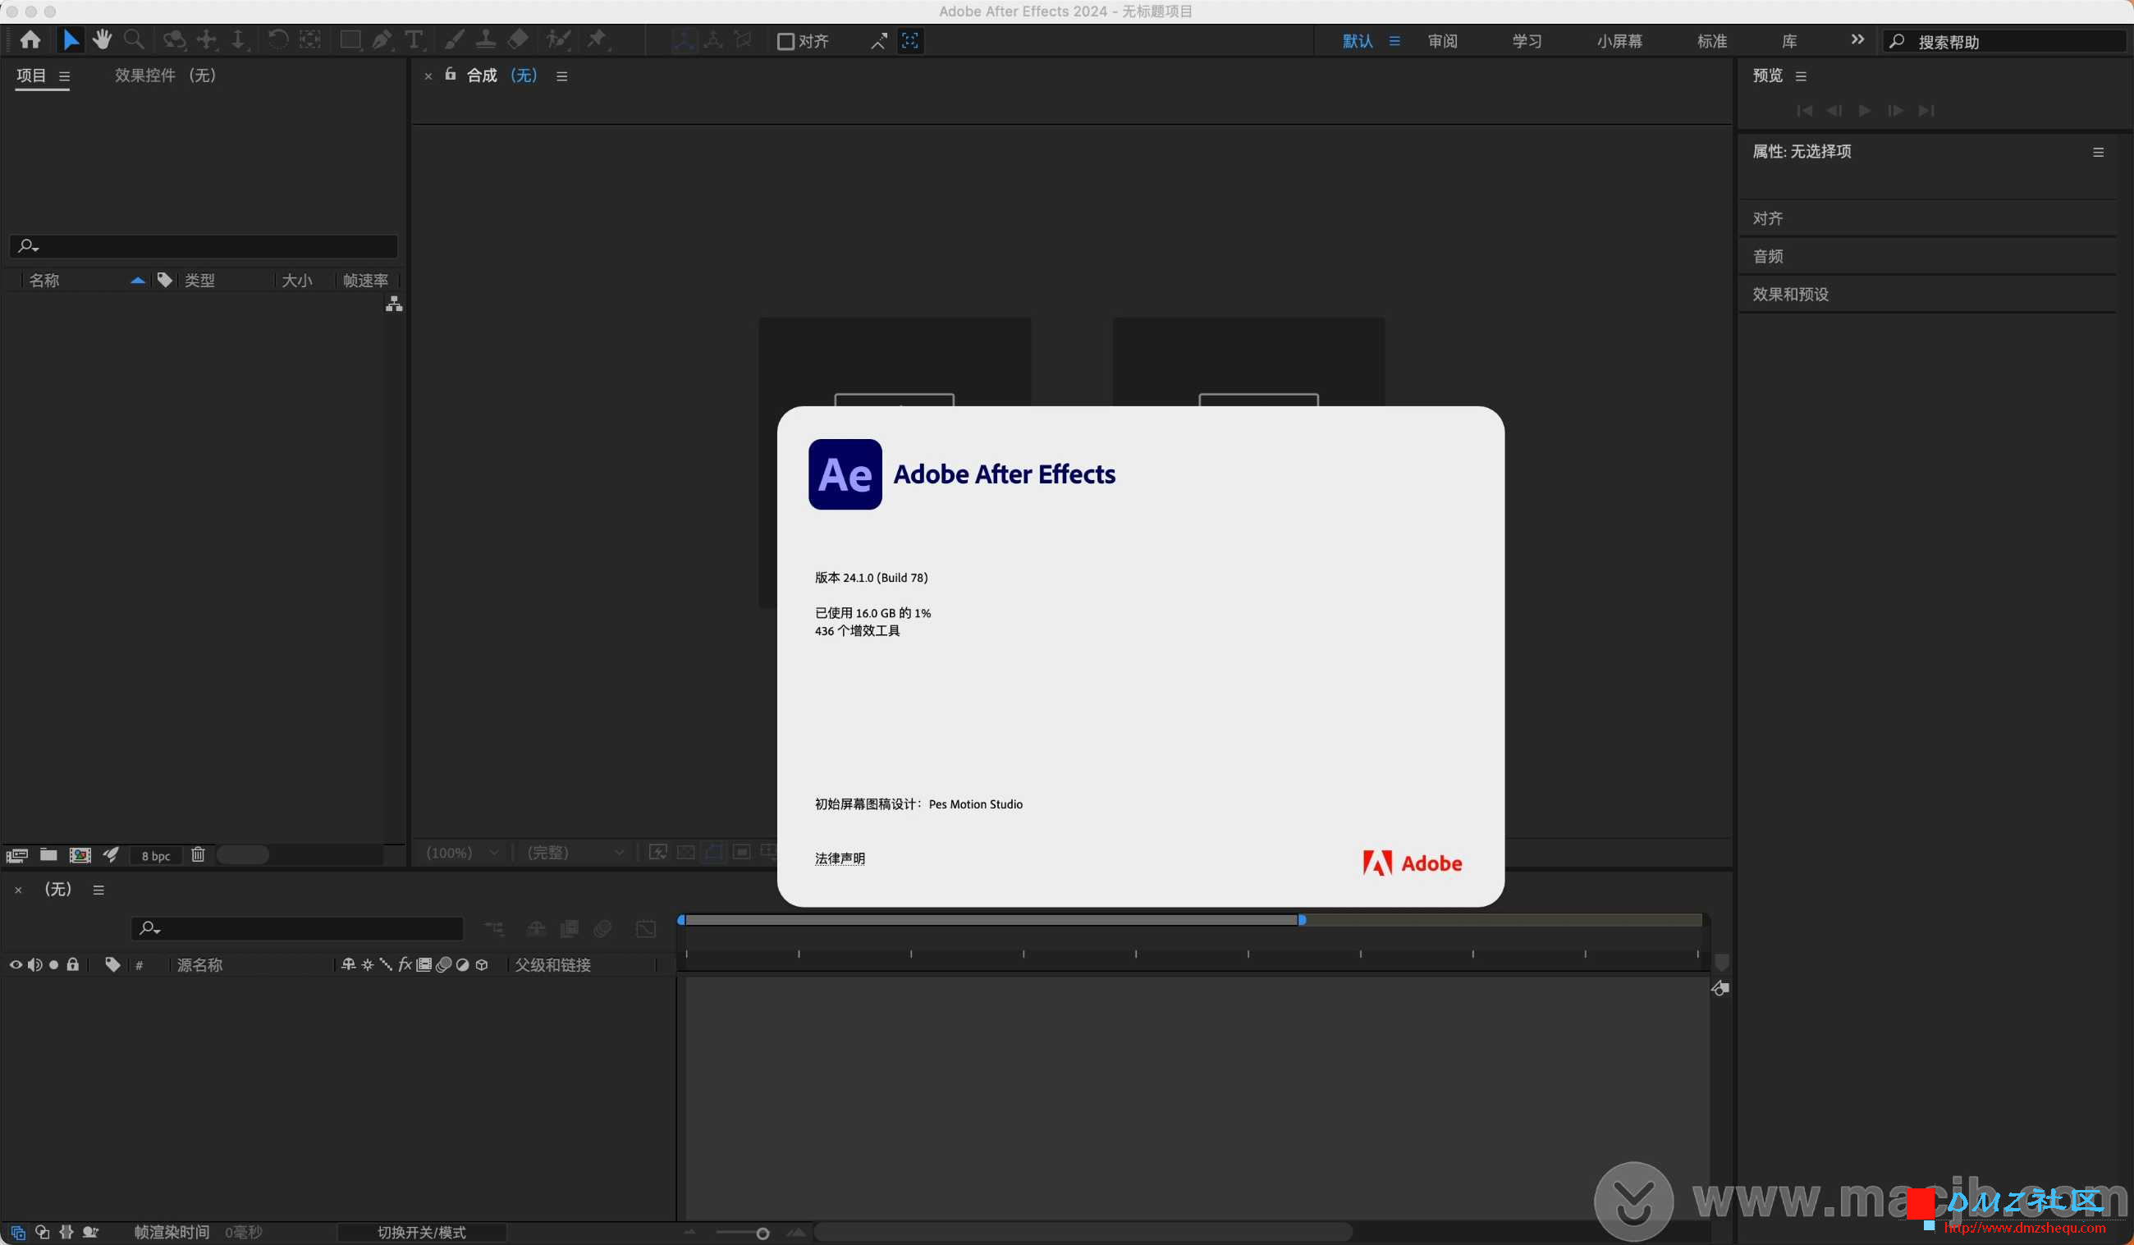Screen dimensions: 2134x1245
Task: Select the Rectangle shape tool
Action: (350, 40)
